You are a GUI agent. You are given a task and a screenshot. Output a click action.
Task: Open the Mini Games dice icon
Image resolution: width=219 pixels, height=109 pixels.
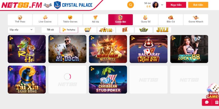click(213, 91)
